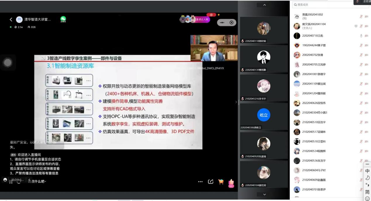Select video tile of 2102040920

(x=264, y=145)
